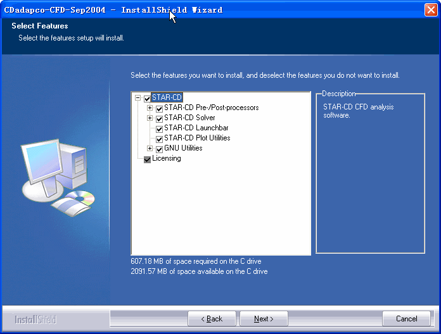
Task: Expand the GNU Utilities node
Action: (150, 148)
